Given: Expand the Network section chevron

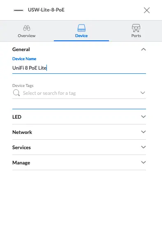Looking at the screenshot, I should (x=143, y=132).
